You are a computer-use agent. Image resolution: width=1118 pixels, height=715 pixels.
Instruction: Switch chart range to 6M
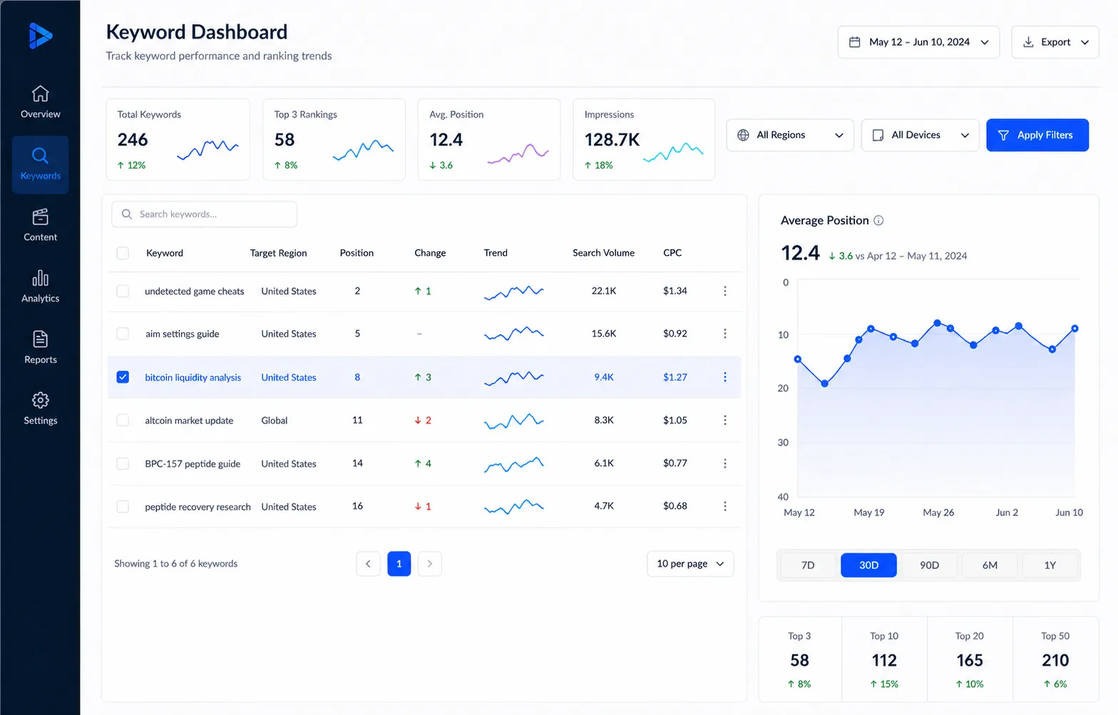point(990,565)
